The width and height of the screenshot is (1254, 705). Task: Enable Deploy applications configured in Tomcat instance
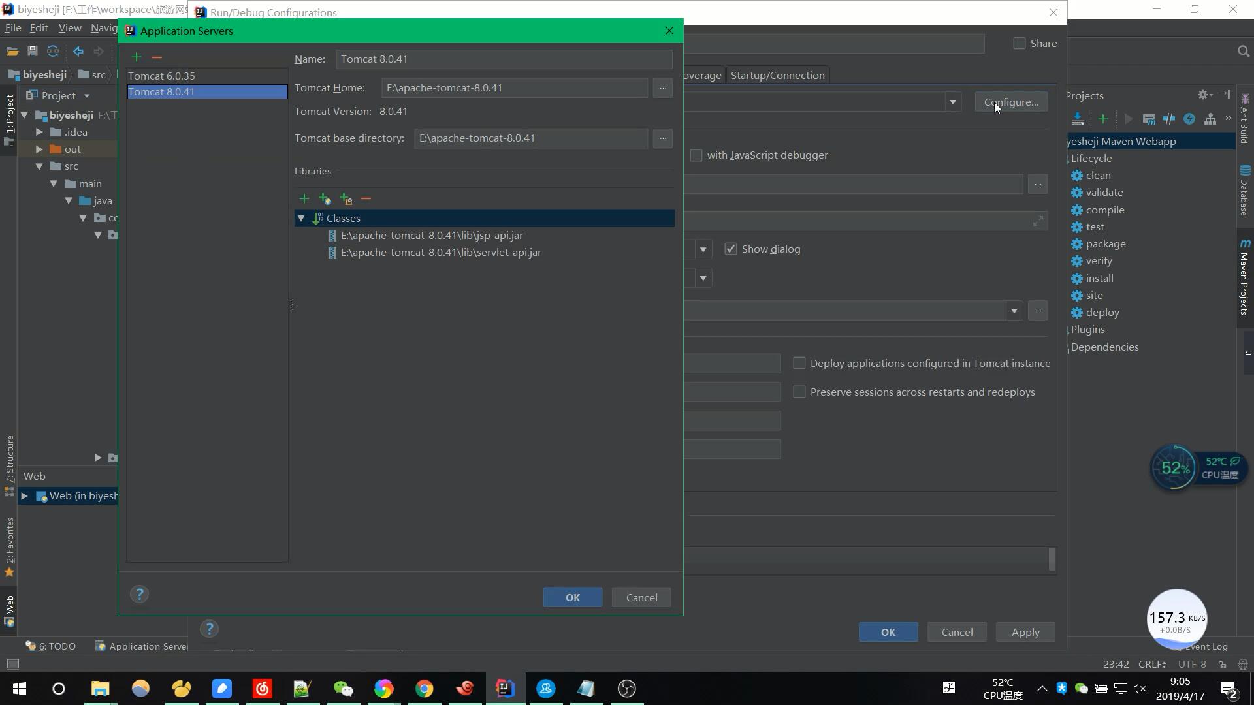pyautogui.click(x=799, y=364)
